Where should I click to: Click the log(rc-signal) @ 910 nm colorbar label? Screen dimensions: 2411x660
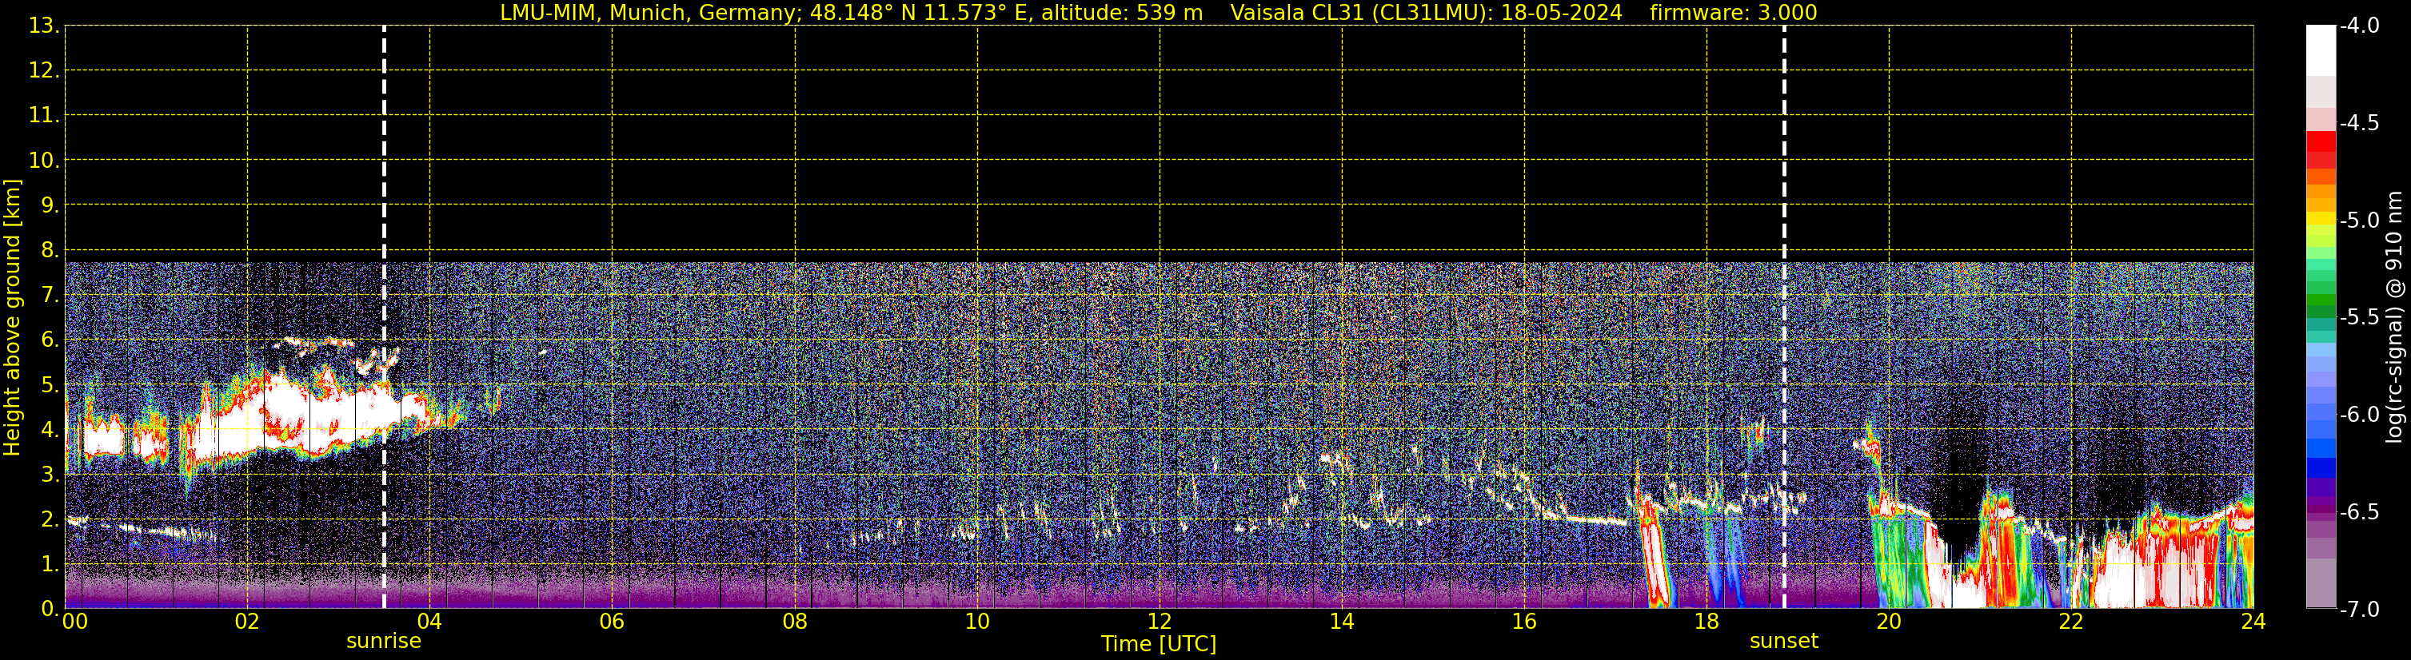tap(2394, 318)
